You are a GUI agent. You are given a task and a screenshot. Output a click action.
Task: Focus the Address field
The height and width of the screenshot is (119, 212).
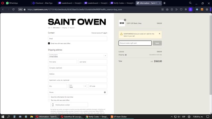(78, 74)
